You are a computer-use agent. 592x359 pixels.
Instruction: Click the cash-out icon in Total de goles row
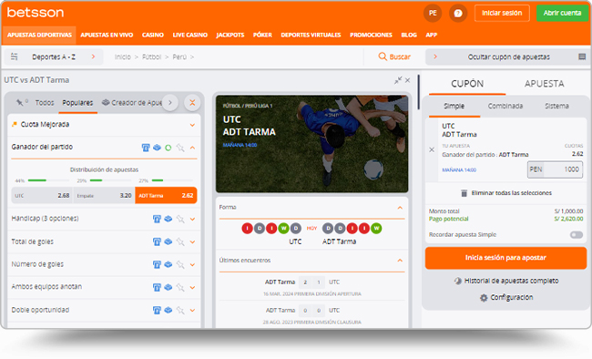tap(157, 241)
